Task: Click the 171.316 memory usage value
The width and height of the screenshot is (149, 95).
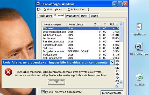Action: coord(115,35)
